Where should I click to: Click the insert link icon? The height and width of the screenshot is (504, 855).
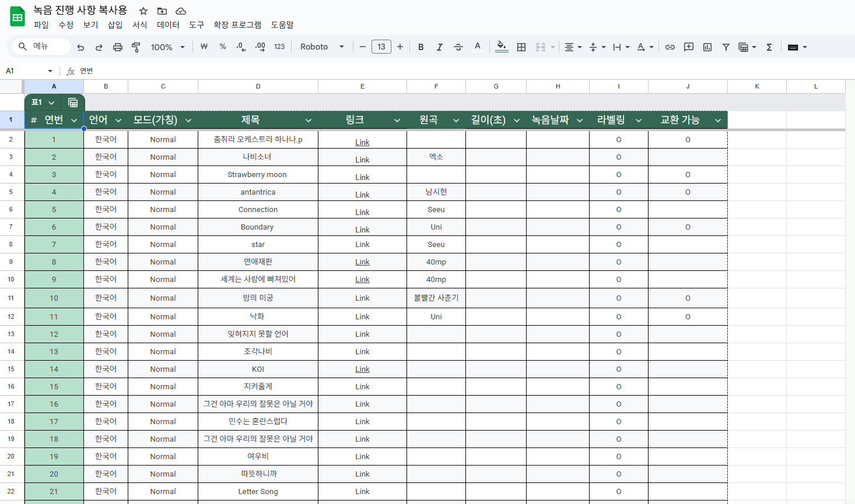[670, 47]
